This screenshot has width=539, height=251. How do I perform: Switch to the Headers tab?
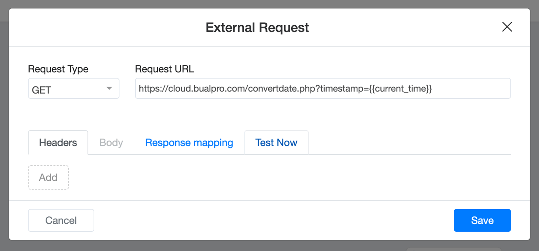coord(58,142)
